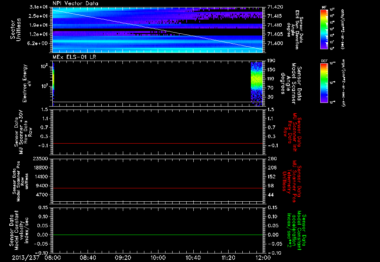The width and height of the screenshot is (380, 262).
Task: Click the "DEF" label above the color bar
Action: click(324, 61)
